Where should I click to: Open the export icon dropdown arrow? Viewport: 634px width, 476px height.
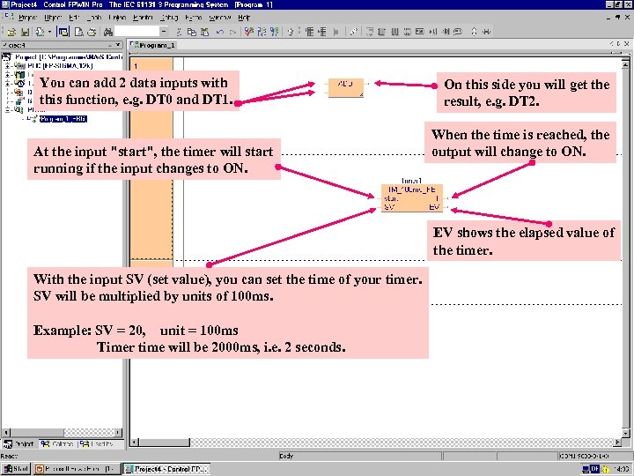pos(49,32)
